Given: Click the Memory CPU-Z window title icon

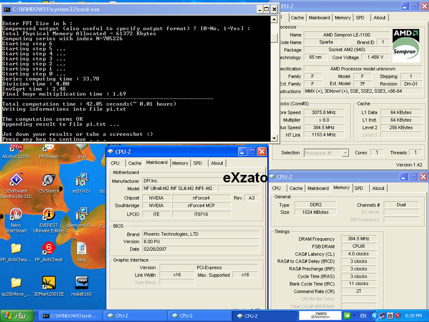Looking at the screenshot, I should (x=272, y=177).
